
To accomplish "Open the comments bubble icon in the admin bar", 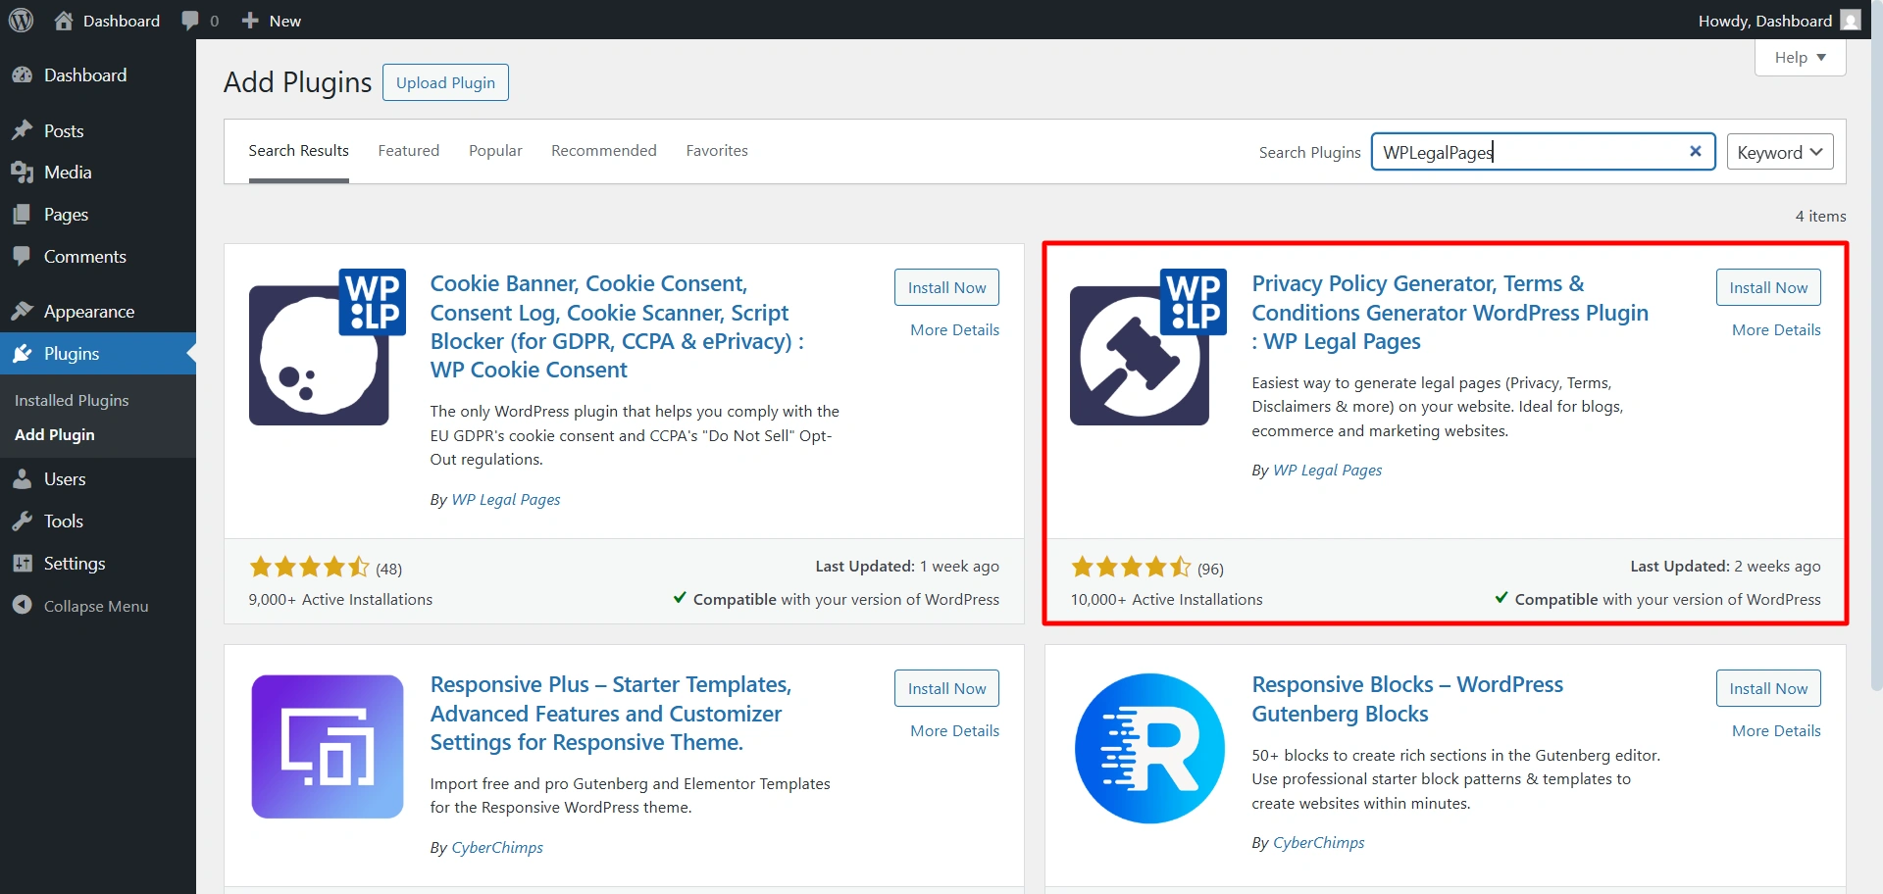I will pos(189,20).
